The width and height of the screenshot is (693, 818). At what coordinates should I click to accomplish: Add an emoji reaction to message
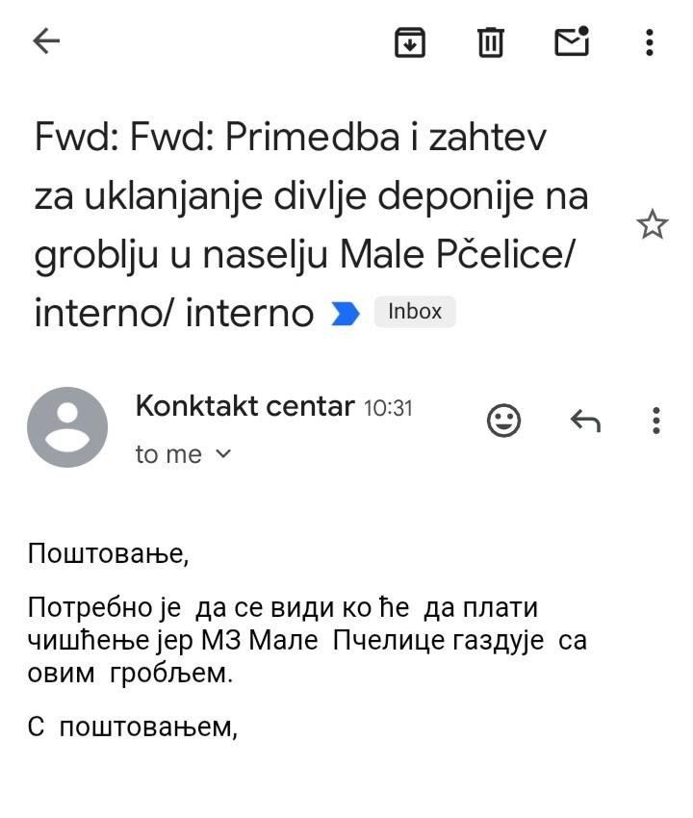click(x=503, y=421)
